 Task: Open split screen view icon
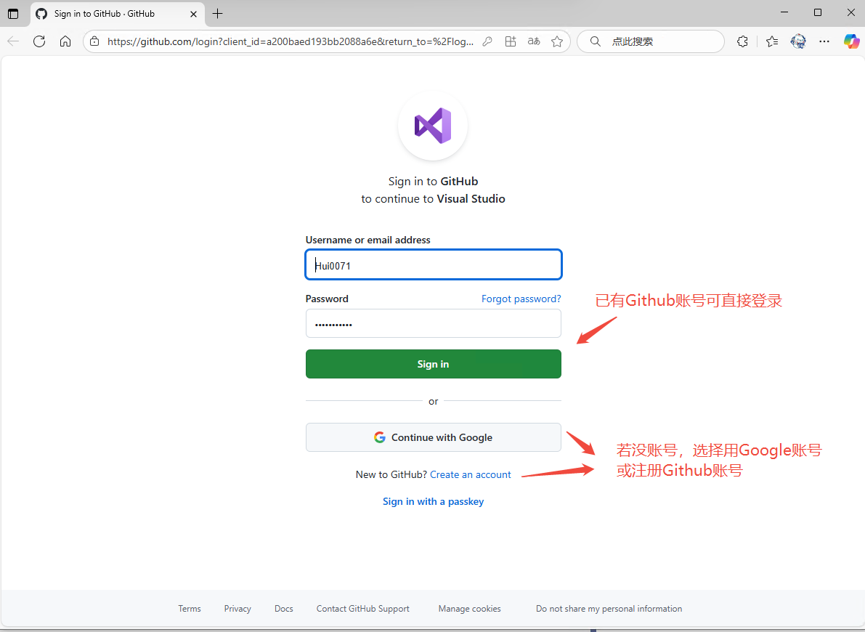(x=510, y=41)
